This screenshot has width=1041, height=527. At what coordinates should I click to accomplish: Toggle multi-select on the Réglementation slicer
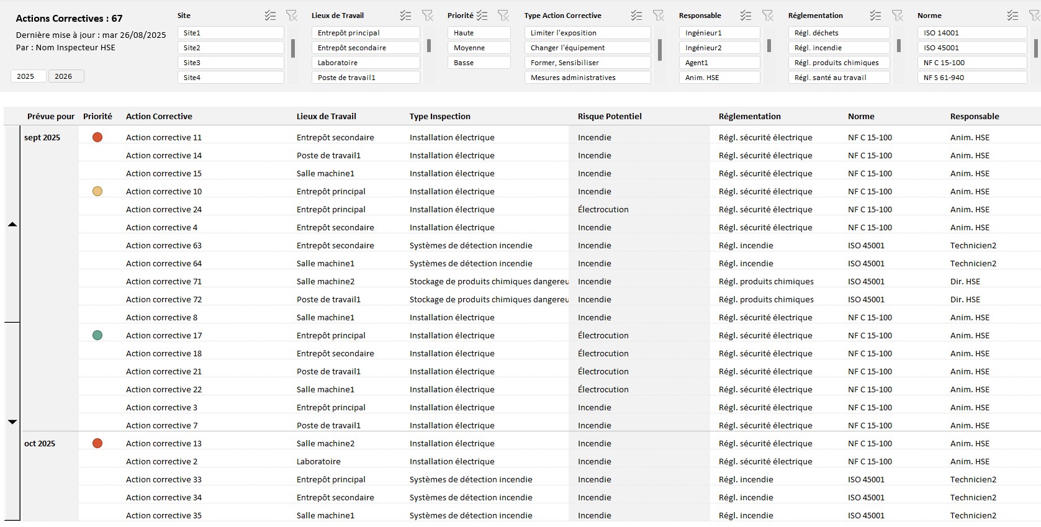(x=875, y=16)
